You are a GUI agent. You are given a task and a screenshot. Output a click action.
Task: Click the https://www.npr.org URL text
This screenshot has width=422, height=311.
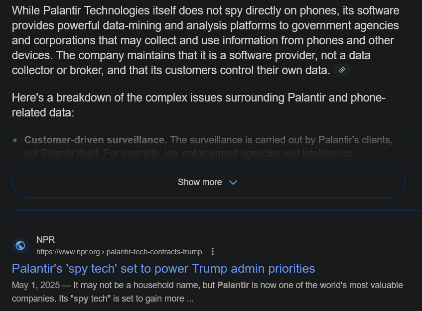point(68,252)
